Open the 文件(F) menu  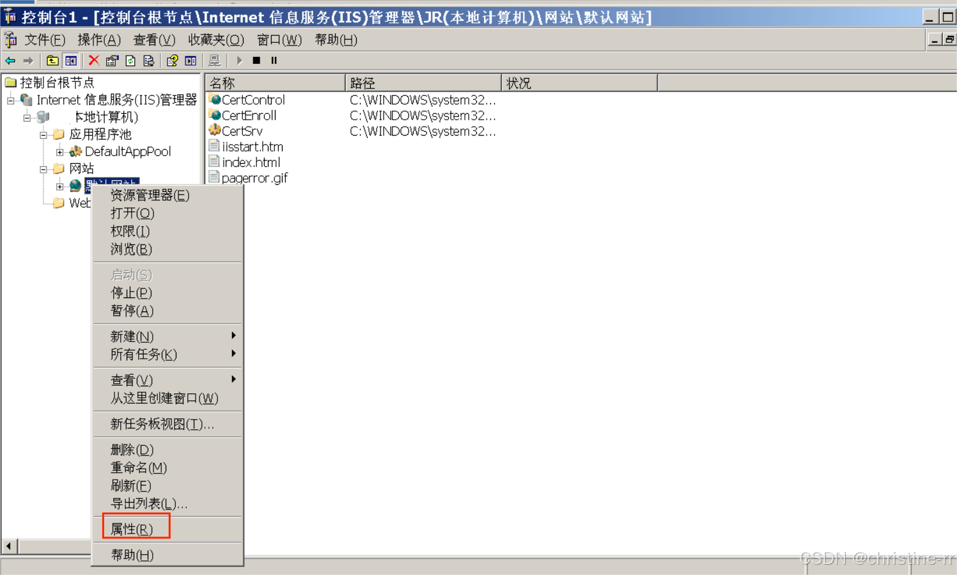point(45,40)
